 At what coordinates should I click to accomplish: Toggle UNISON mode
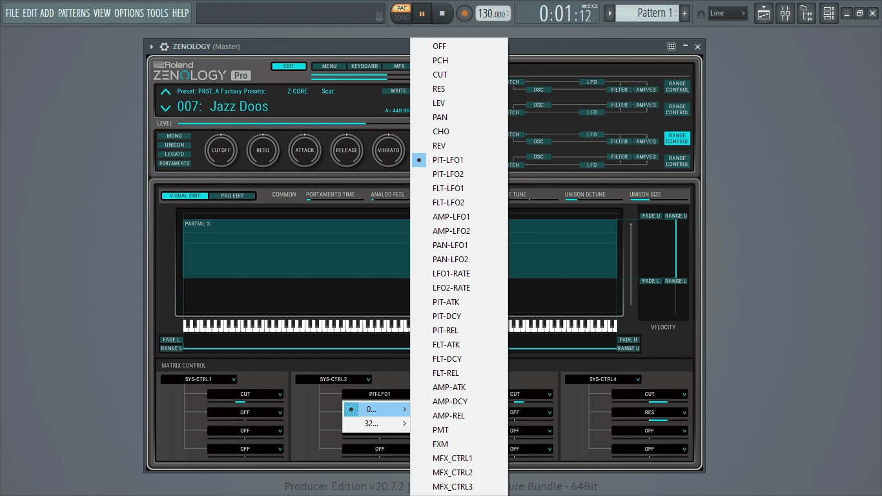[174, 145]
